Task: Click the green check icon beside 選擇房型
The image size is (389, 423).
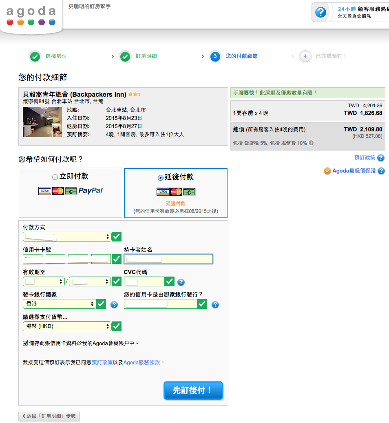Action: coord(35,57)
